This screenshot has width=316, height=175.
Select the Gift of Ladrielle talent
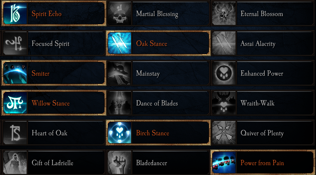coord(52,163)
